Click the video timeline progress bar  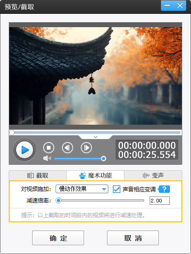[x=95, y=133]
